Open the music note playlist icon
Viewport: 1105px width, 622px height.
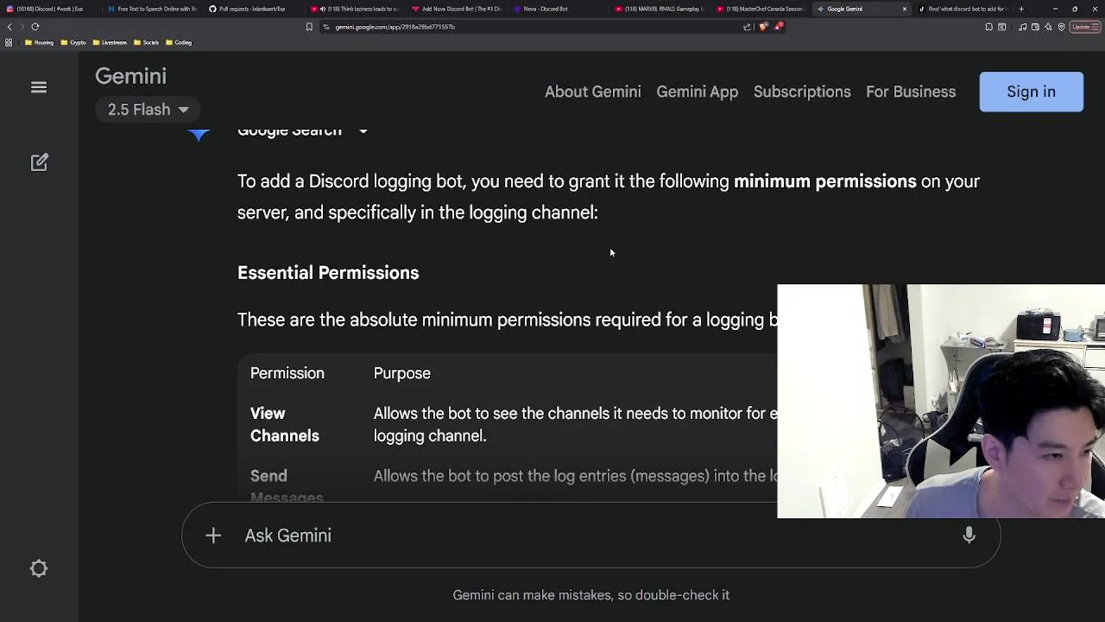[1022, 27]
